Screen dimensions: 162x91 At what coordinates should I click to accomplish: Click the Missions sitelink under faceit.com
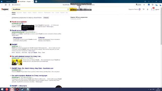coord(18,53)
